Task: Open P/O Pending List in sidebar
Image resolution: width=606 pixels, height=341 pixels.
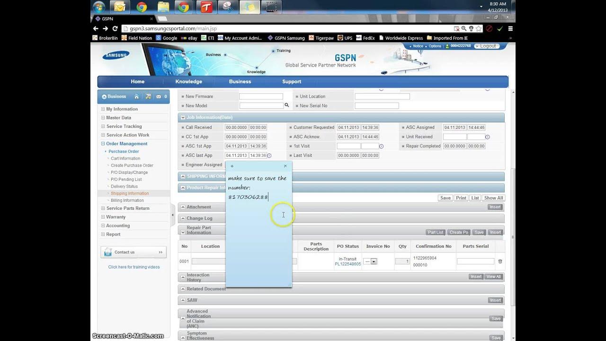Action: 126,179
